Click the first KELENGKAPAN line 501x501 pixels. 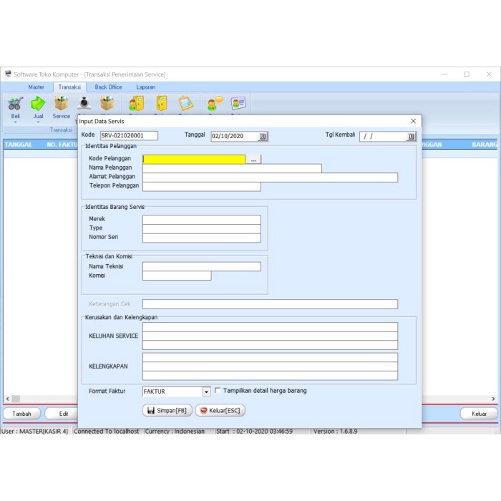click(270, 358)
